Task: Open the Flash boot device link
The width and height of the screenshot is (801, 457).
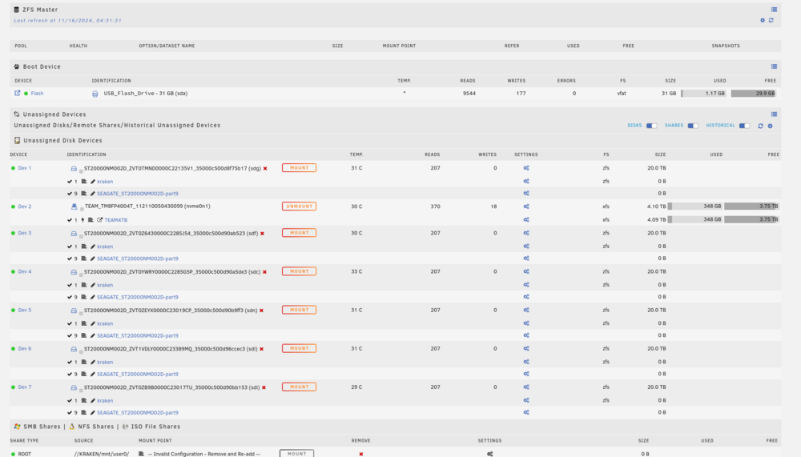Action: (37, 94)
